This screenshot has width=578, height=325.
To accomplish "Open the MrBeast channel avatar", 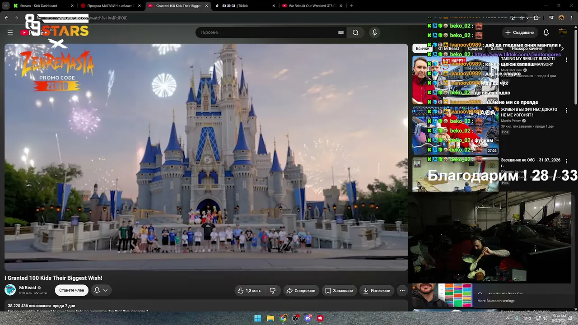I will tap(10, 290).
